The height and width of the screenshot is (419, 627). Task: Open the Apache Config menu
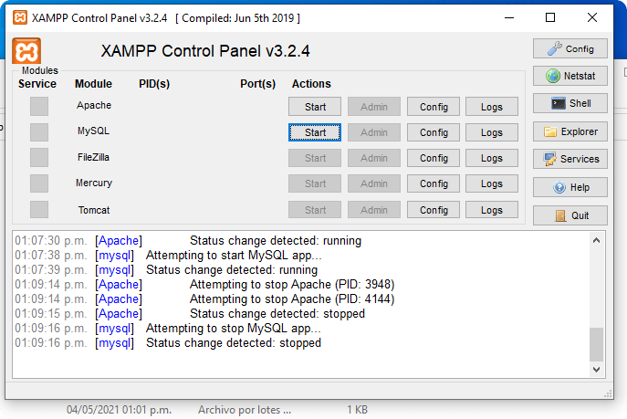pos(434,107)
